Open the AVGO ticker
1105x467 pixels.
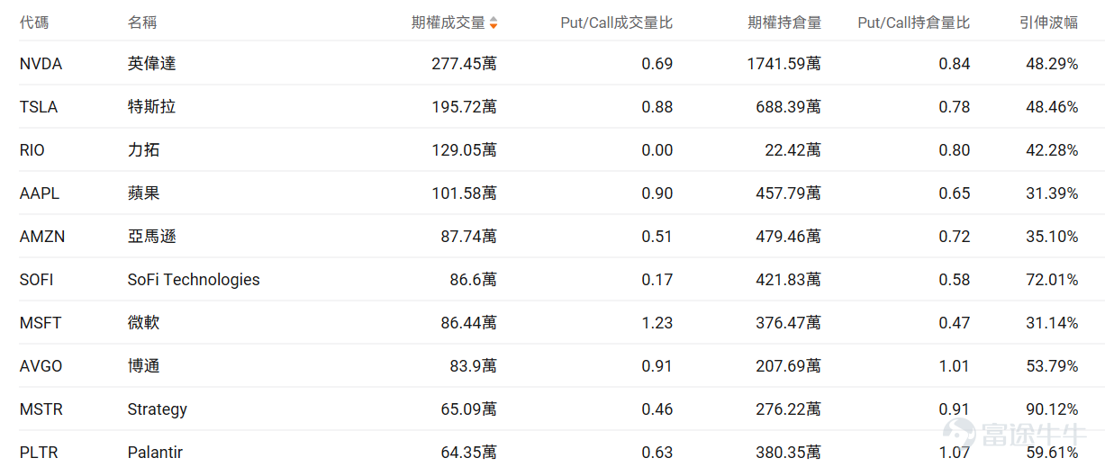41,366
